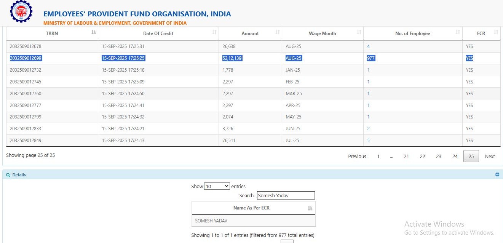Collapse the Details panel minus button
The height and width of the screenshot is (243, 503).
pyautogui.click(x=497, y=175)
